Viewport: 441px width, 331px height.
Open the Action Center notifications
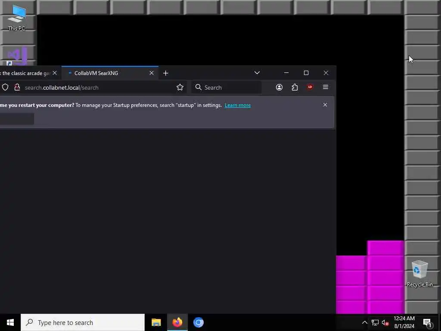pyautogui.click(x=427, y=322)
